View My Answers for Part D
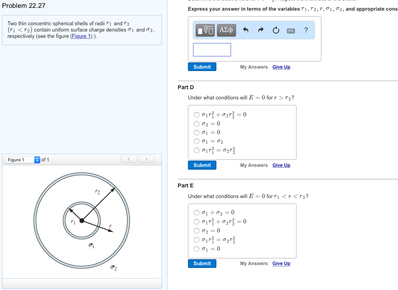Screen dimensions: 398x290 coord(254,165)
